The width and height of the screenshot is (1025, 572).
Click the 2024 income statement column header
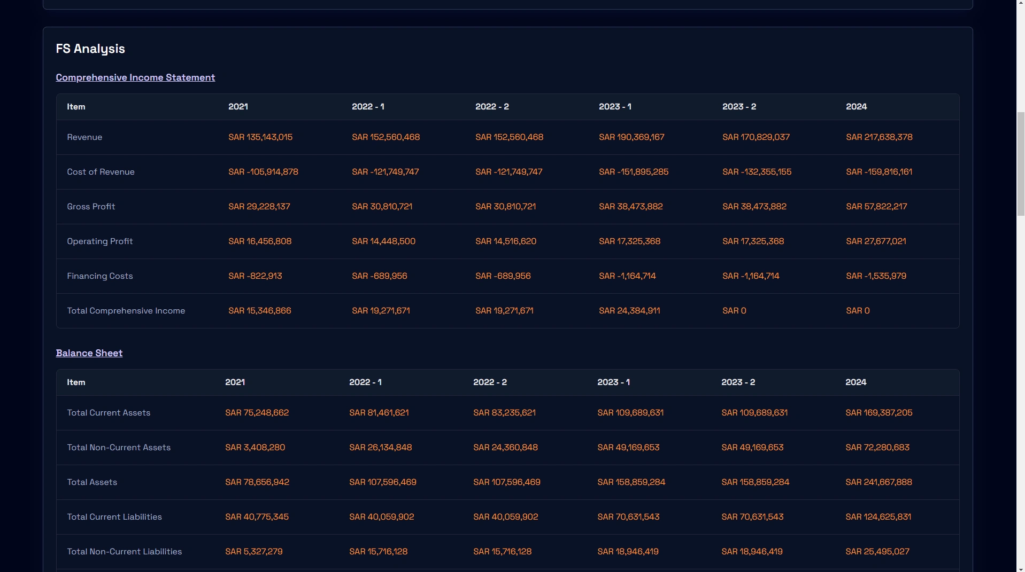[856, 107]
